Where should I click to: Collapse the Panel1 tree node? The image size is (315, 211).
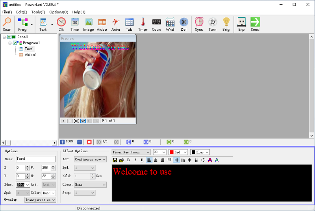click(x=4, y=37)
